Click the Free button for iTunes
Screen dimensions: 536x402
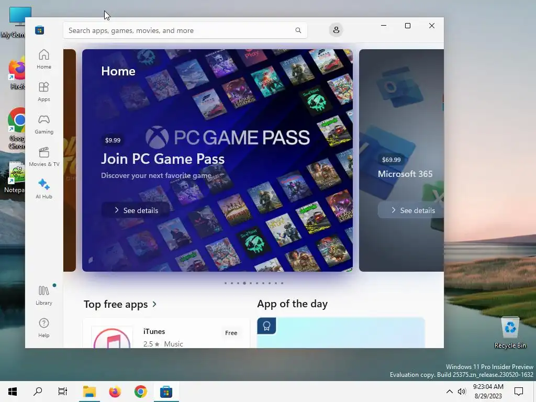[231, 332]
